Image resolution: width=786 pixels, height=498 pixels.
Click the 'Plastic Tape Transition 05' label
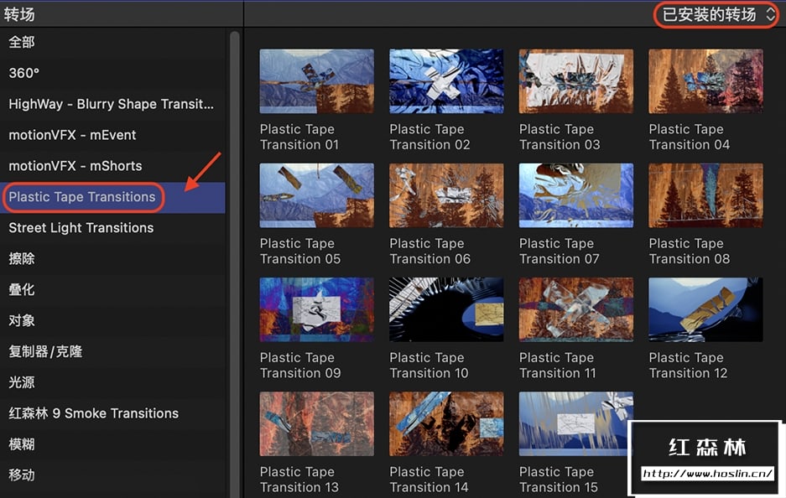point(299,252)
